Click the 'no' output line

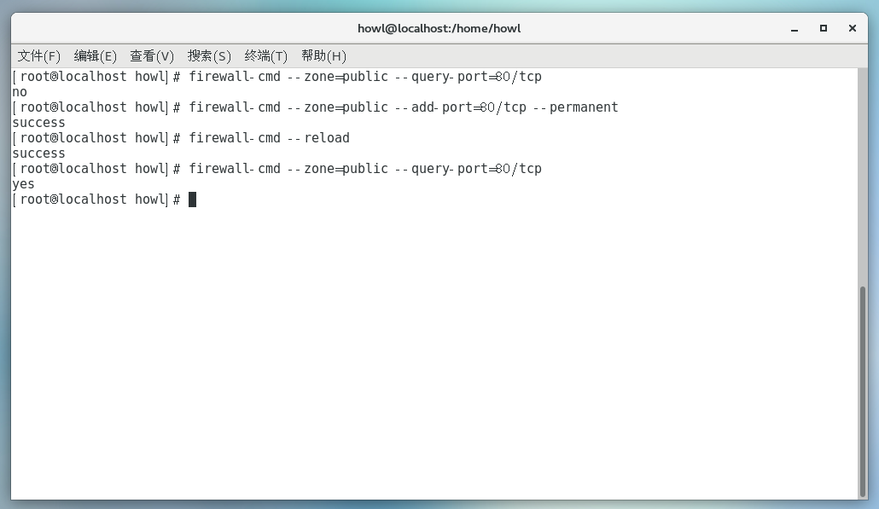pyautogui.click(x=20, y=92)
